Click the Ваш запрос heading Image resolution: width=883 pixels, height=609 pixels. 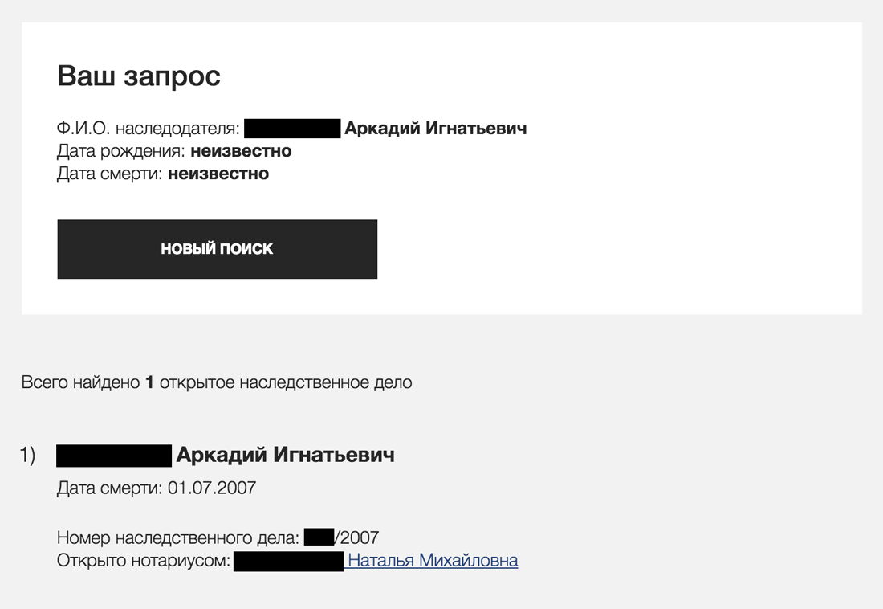pos(139,76)
